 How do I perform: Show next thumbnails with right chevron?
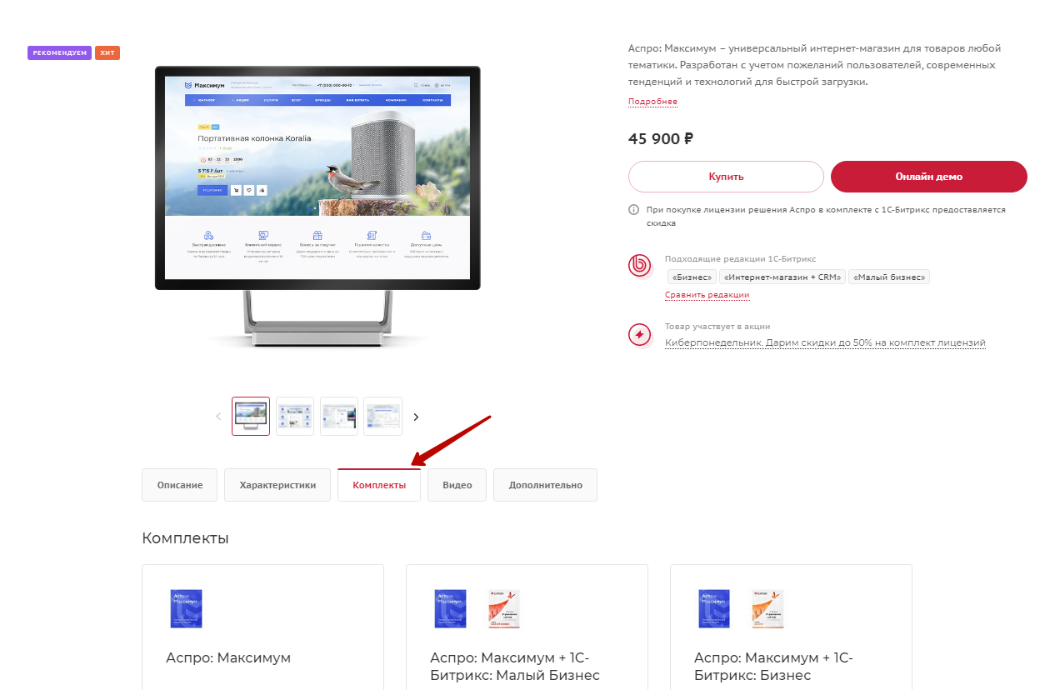(x=416, y=417)
